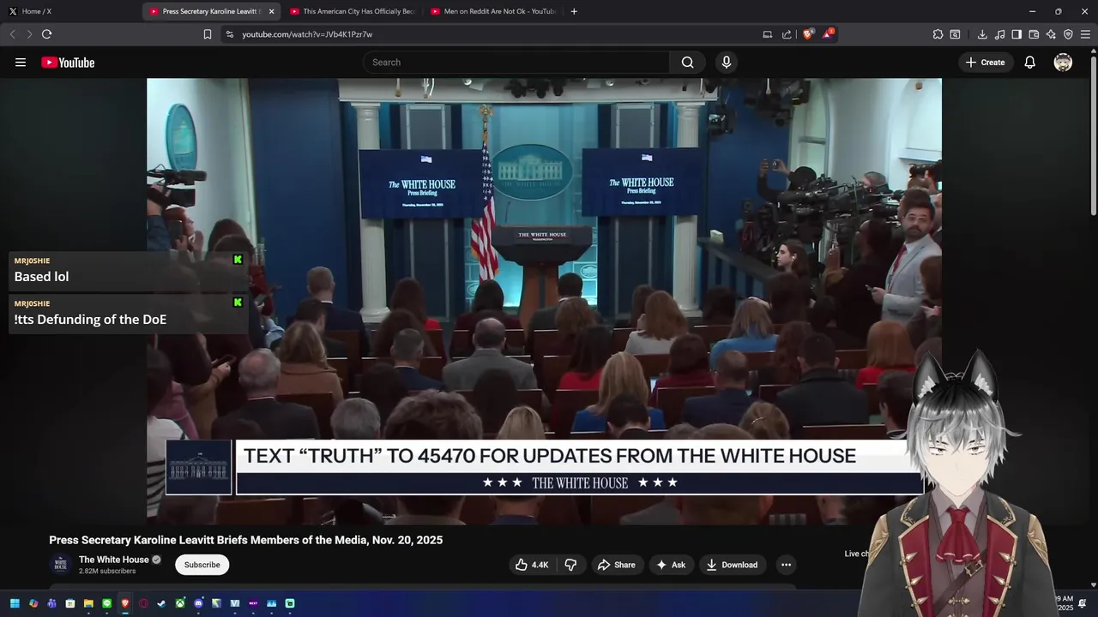Click the Download button under video
Image resolution: width=1098 pixels, height=617 pixels.
732,565
